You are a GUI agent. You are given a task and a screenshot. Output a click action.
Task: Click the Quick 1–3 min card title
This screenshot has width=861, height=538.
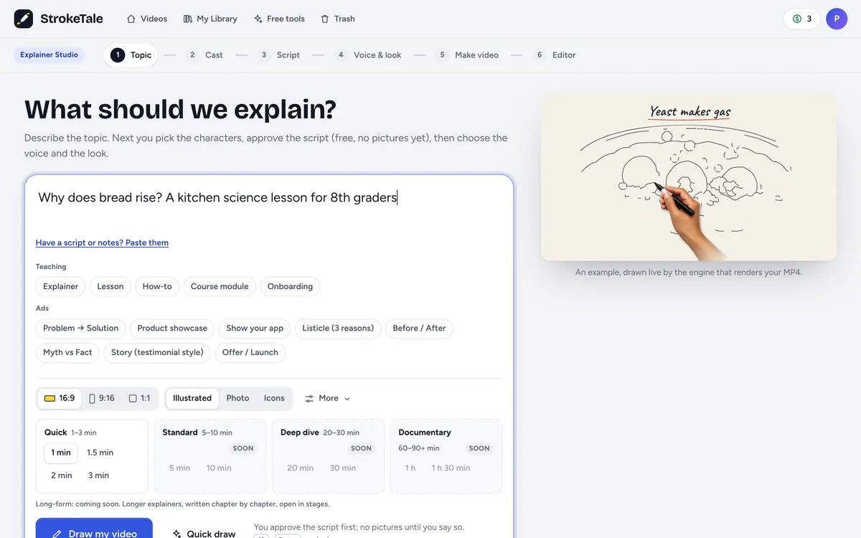coord(70,433)
